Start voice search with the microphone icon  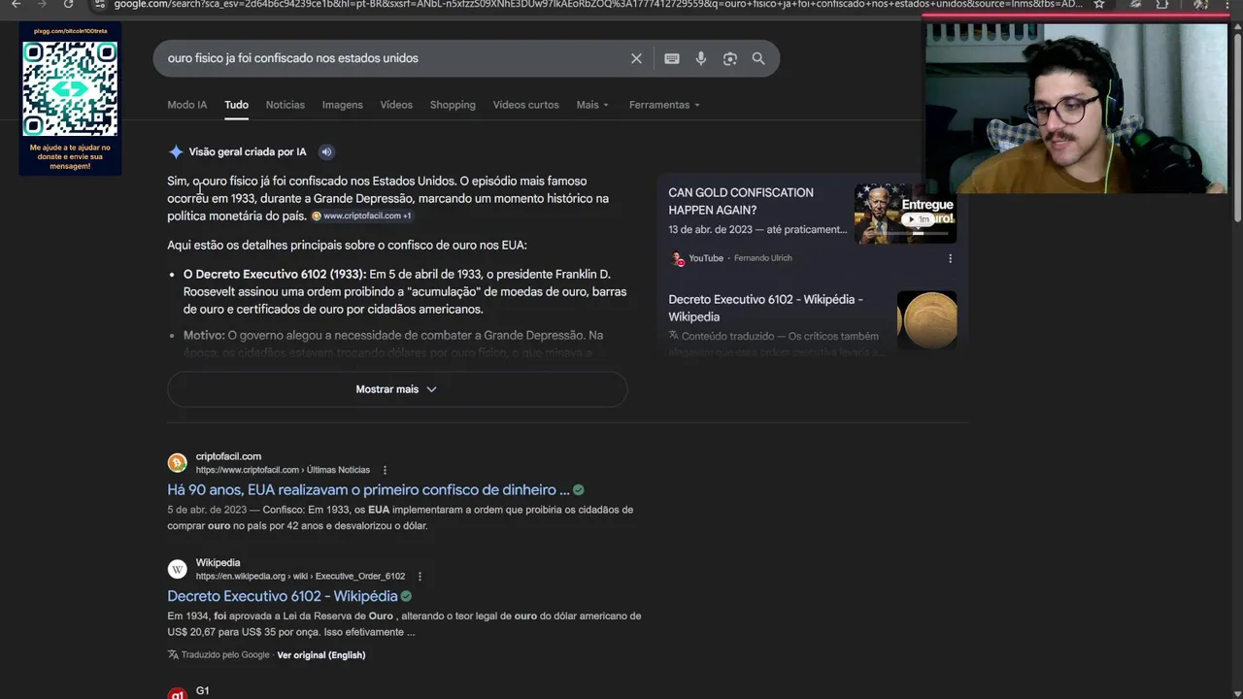click(x=701, y=58)
